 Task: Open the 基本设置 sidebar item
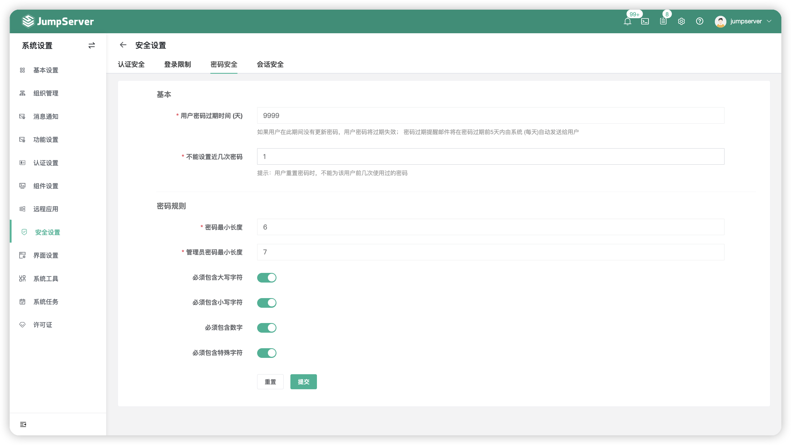click(45, 70)
